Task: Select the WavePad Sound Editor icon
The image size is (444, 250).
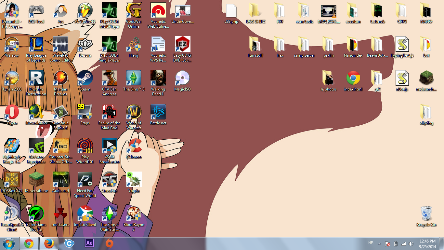Action: (61, 49)
